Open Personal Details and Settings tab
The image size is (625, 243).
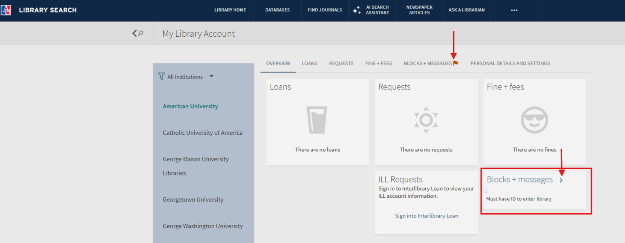point(510,63)
